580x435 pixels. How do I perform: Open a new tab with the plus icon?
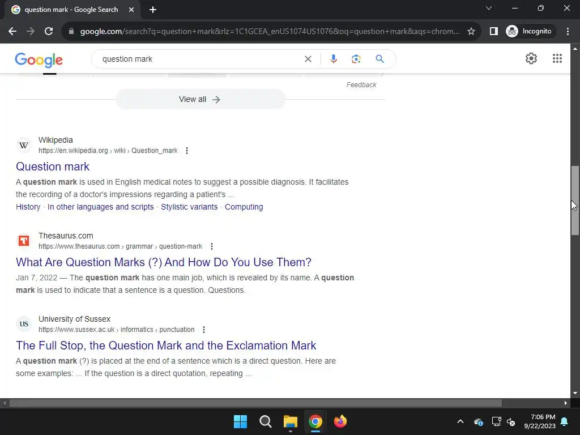pyautogui.click(x=153, y=10)
